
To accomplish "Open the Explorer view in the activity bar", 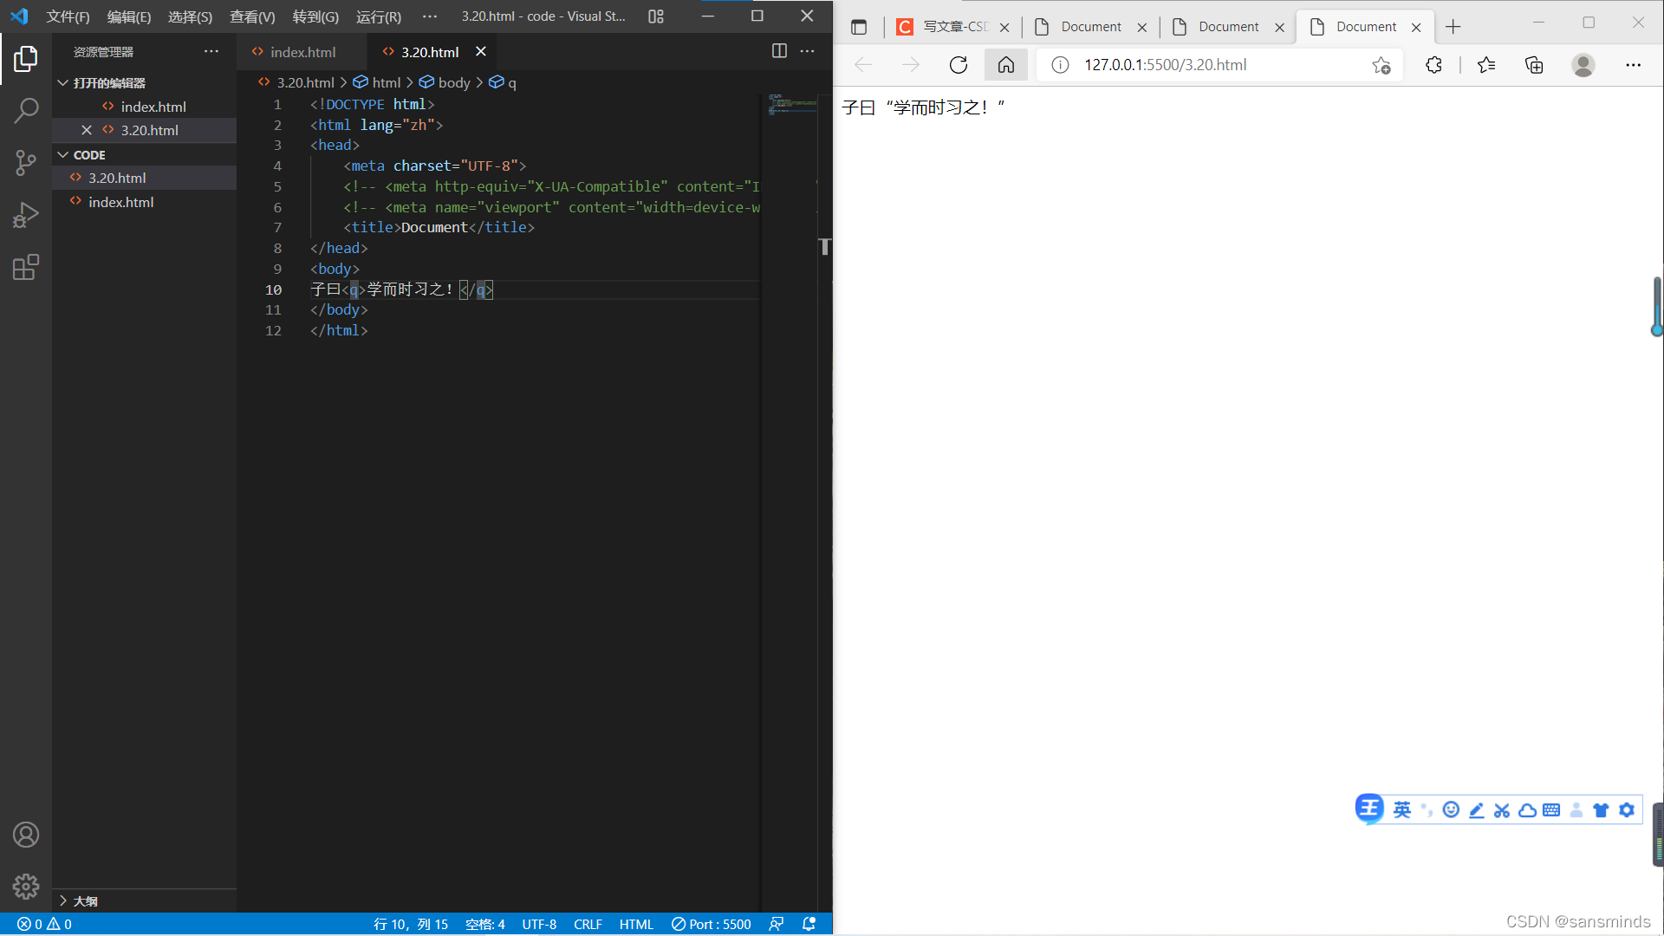I will point(26,59).
